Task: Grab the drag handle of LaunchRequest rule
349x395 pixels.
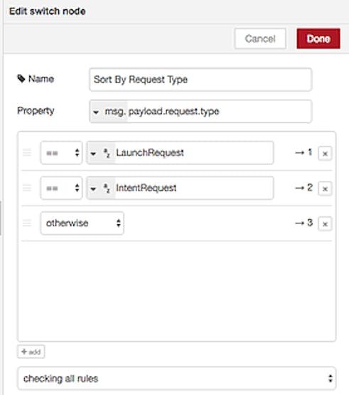Action: pyautogui.click(x=27, y=152)
